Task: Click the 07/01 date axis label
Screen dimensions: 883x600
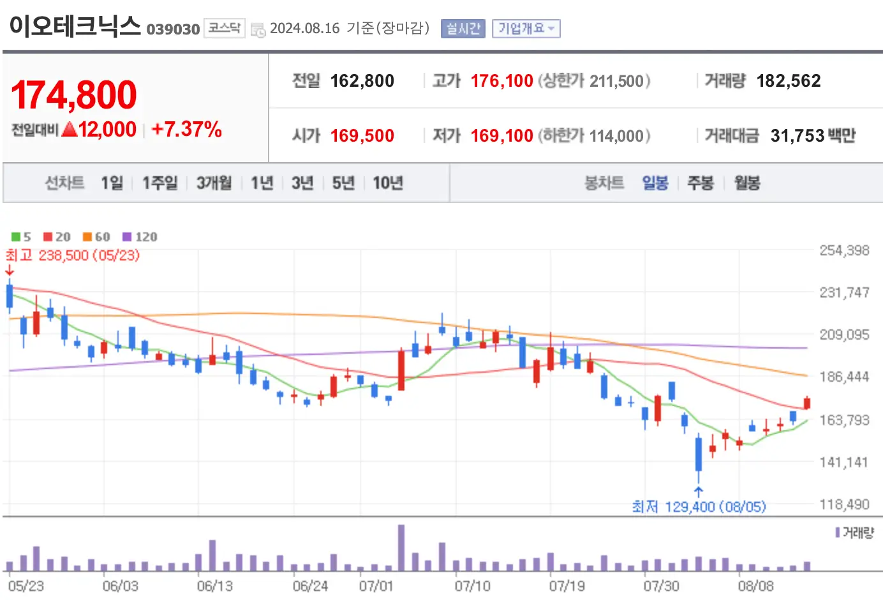Action: pyautogui.click(x=376, y=586)
